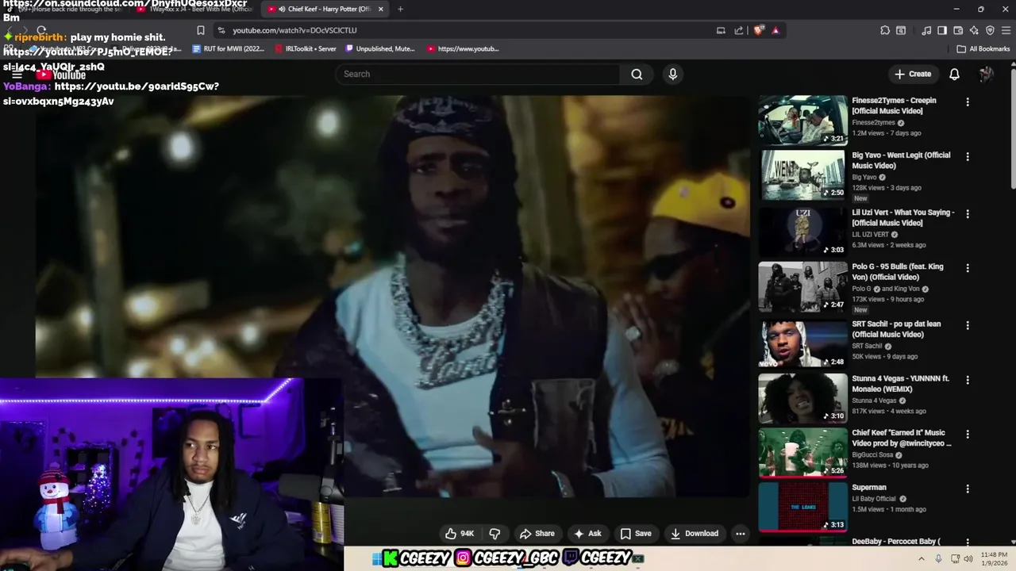Like the video with 94K likes
1016x571 pixels.
pyautogui.click(x=460, y=534)
